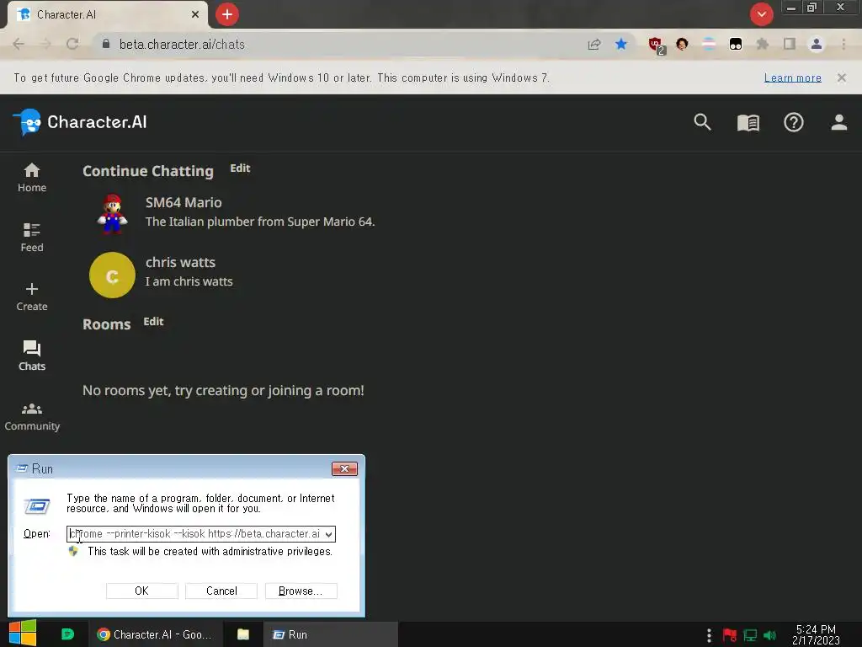Open the network tray icon

750,635
